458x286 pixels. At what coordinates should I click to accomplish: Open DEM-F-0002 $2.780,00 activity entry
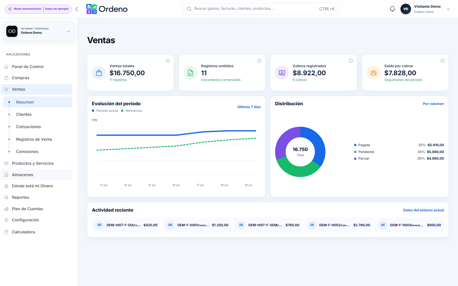pyautogui.click(x=339, y=225)
